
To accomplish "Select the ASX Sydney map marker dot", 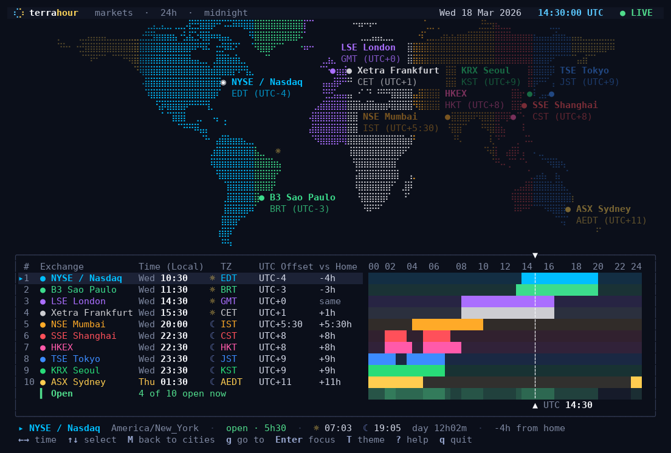I will [568, 209].
